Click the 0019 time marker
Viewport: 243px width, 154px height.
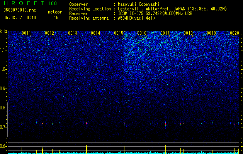pos(211,33)
